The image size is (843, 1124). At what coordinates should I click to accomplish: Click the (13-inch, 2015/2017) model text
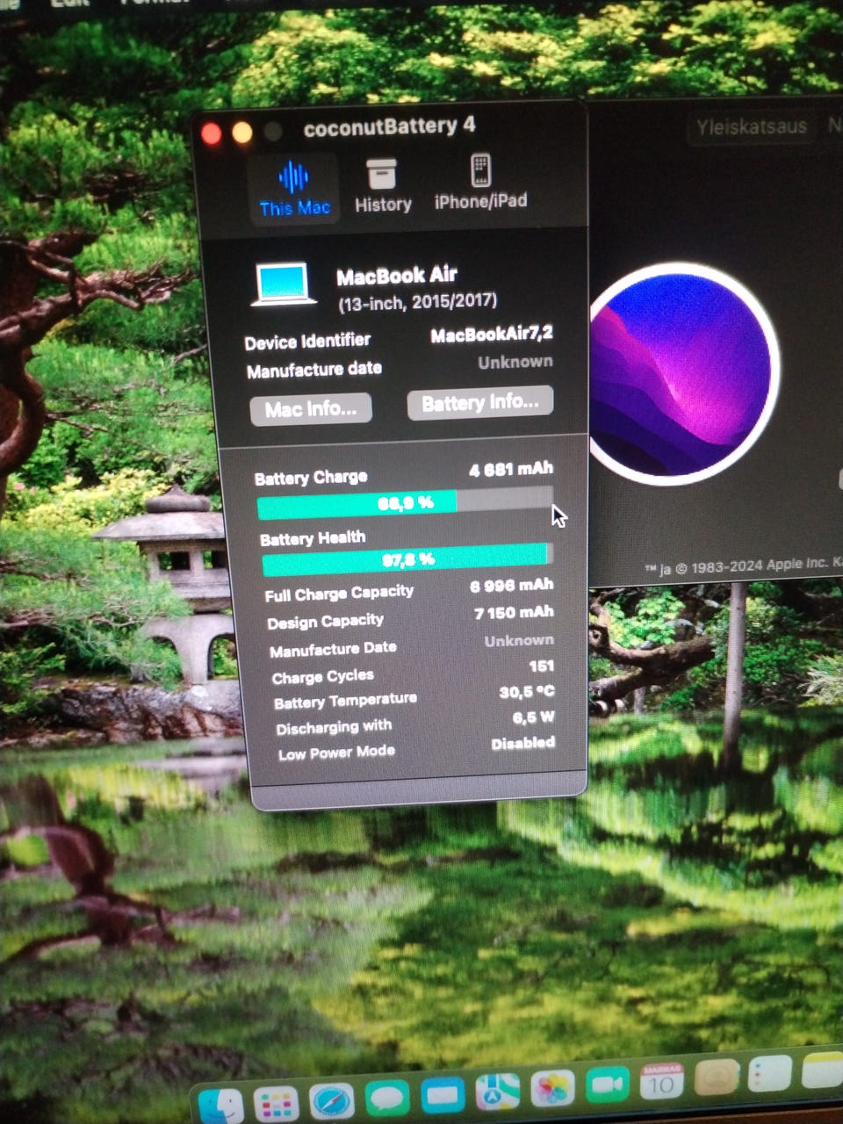[418, 302]
